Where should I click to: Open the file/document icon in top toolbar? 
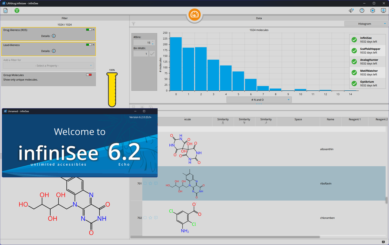click(x=6, y=10)
